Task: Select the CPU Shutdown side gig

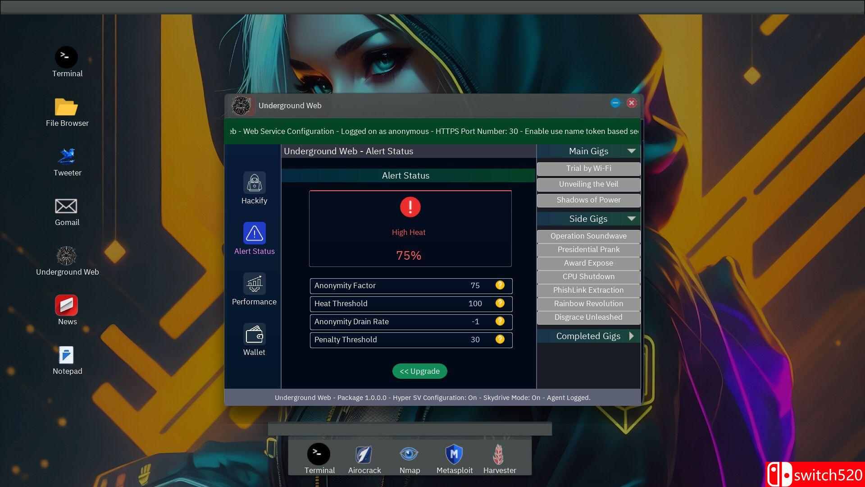Action: [588, 277]
